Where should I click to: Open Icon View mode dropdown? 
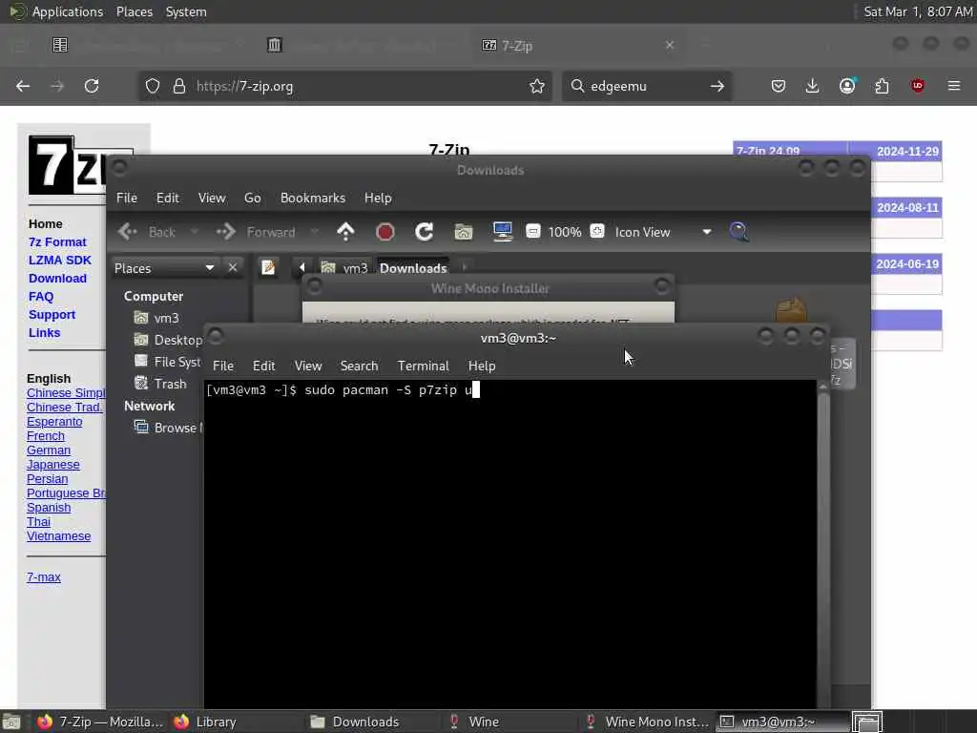click(x=663, y=232)
